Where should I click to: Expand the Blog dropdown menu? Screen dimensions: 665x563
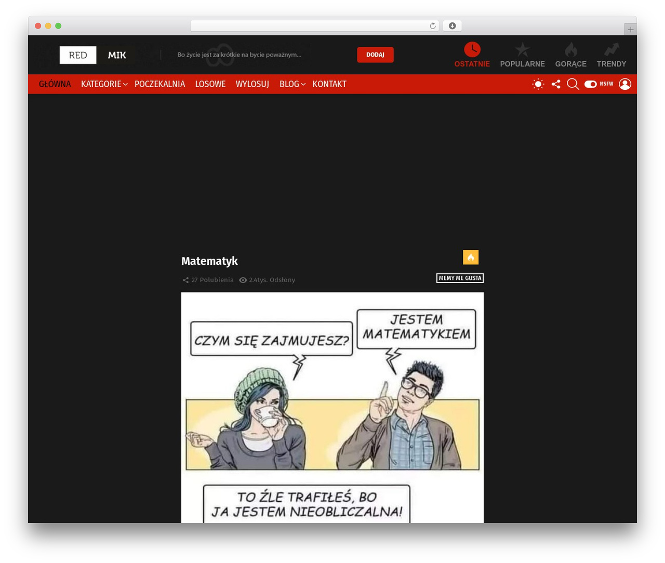click(292, 84)
